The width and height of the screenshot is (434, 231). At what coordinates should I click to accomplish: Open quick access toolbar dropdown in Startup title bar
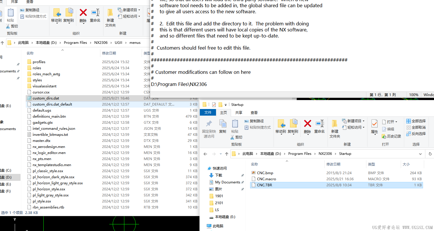(226, 105)
